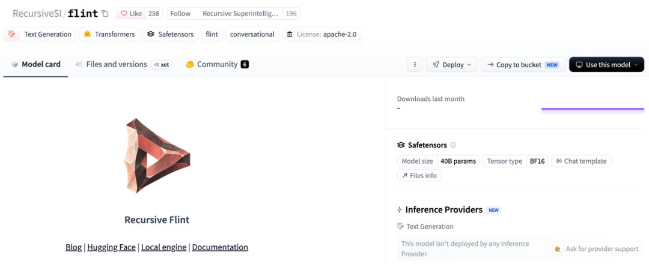Image resolution: width=649 pixels, height=264 pixels.
Task: Click the NEW badge on Copy to bucket
Action: (x=552, y=65)
